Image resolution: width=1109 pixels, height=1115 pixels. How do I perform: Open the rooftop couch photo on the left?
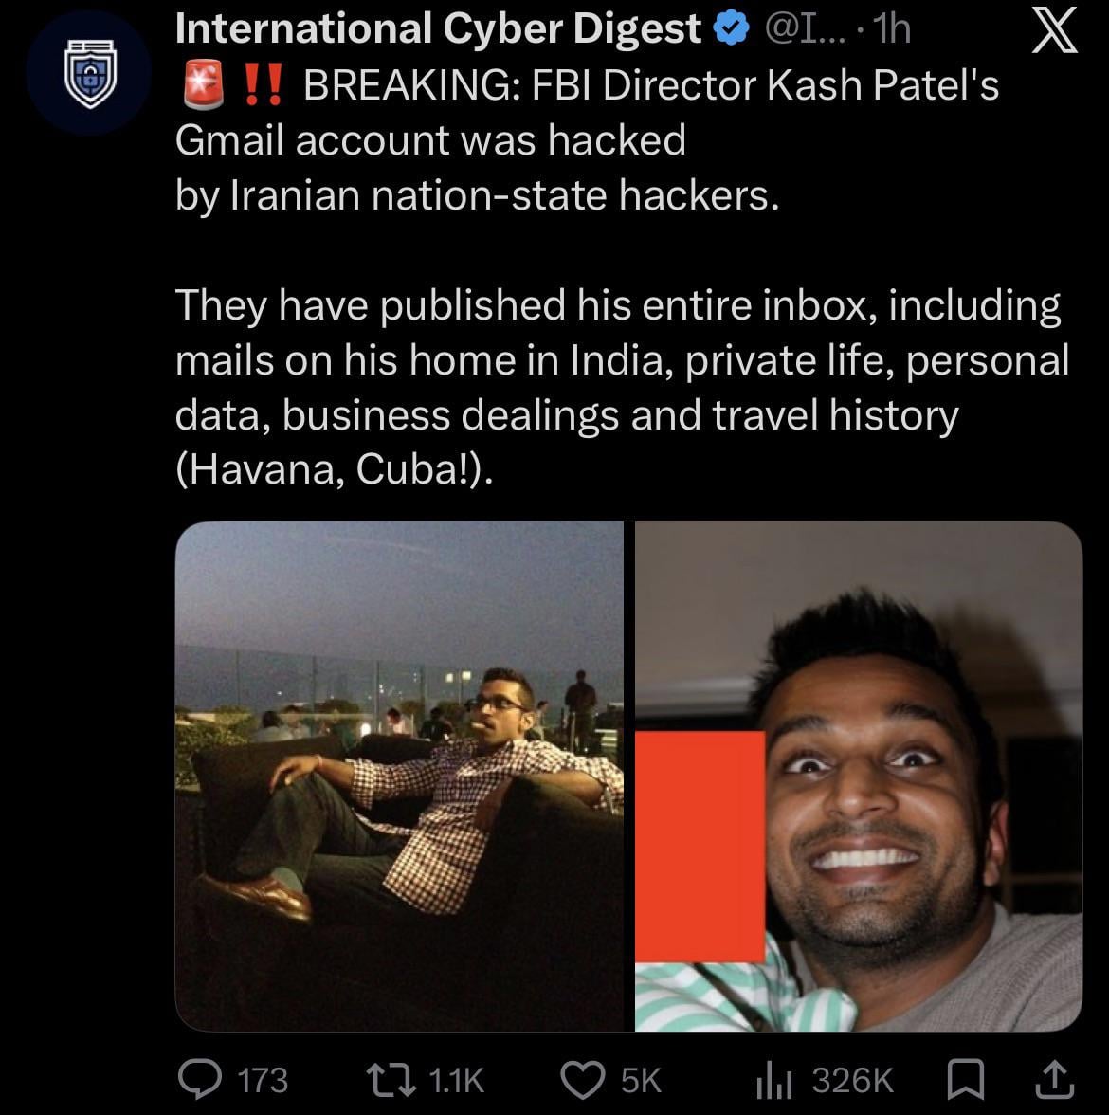click(399, 775)
